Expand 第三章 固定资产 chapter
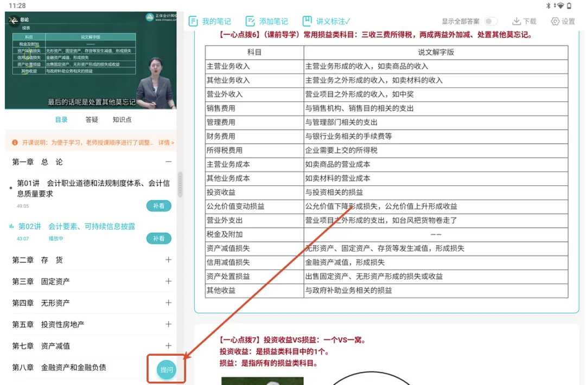Image resolution: width=586 pixels, height=385 pixels. coord(169,281)
